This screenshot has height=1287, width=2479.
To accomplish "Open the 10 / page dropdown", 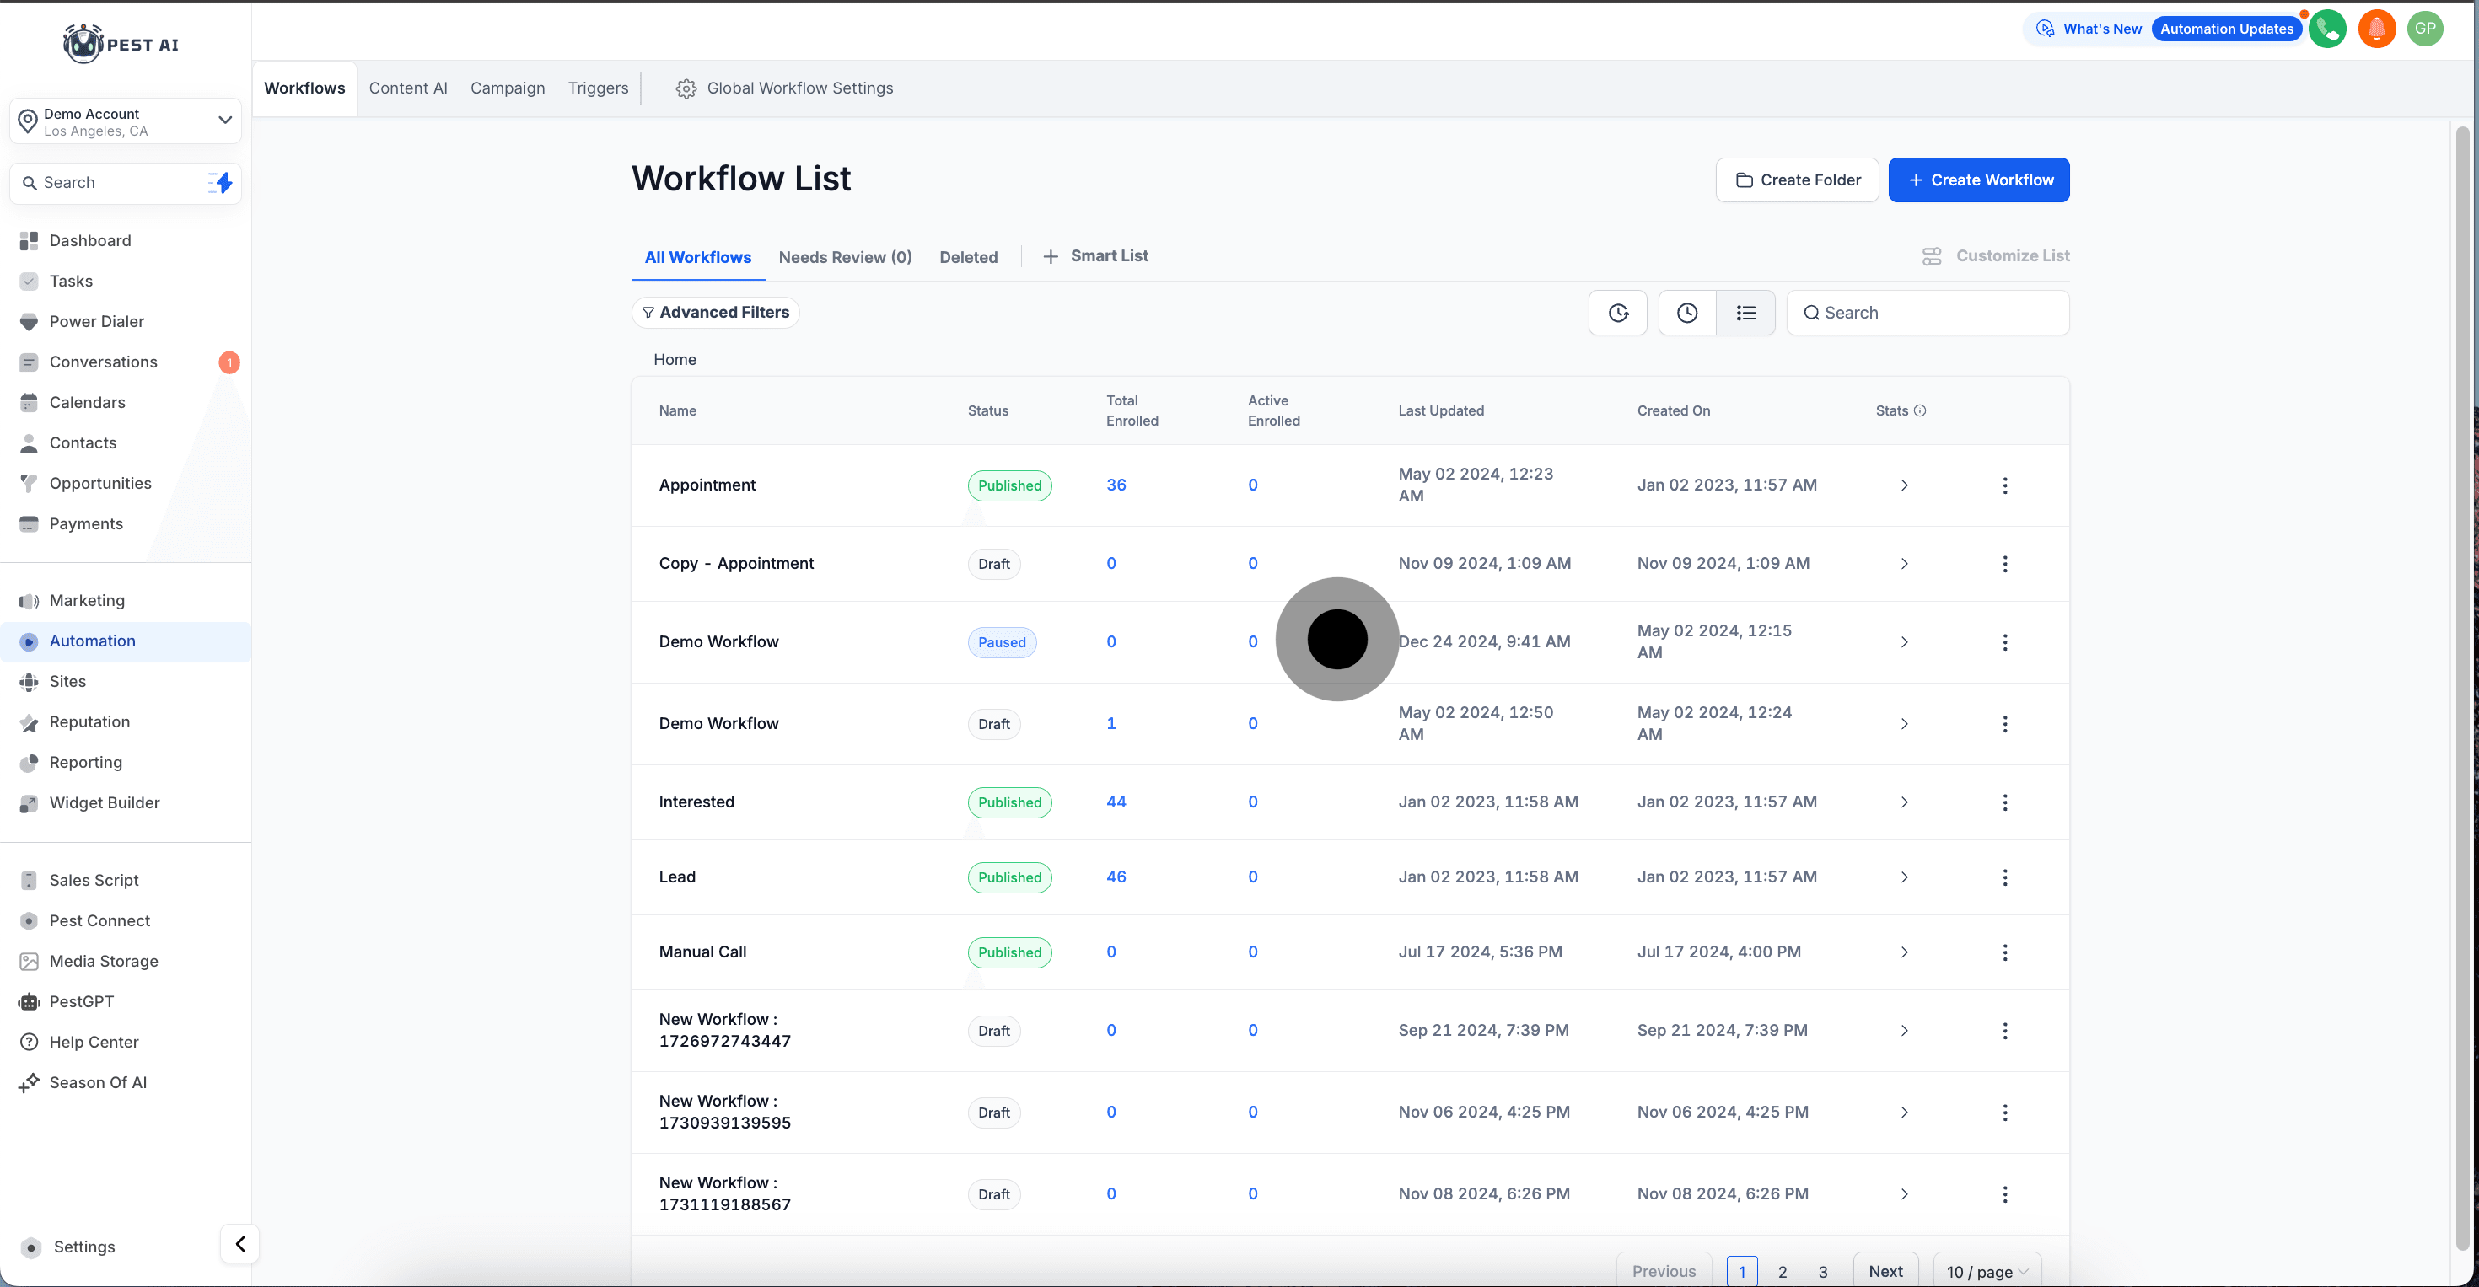I will 1987,1271.
